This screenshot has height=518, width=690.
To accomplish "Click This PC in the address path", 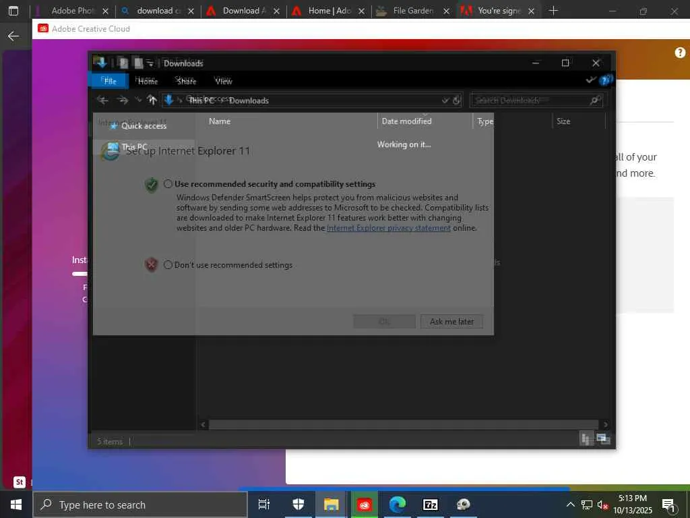I will click(x=201, y=100).
